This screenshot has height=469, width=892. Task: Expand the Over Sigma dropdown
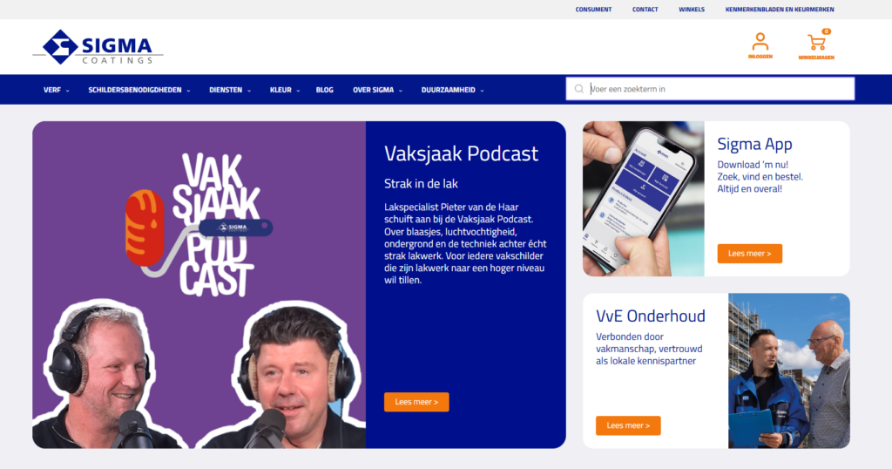(x=377, y=90)
